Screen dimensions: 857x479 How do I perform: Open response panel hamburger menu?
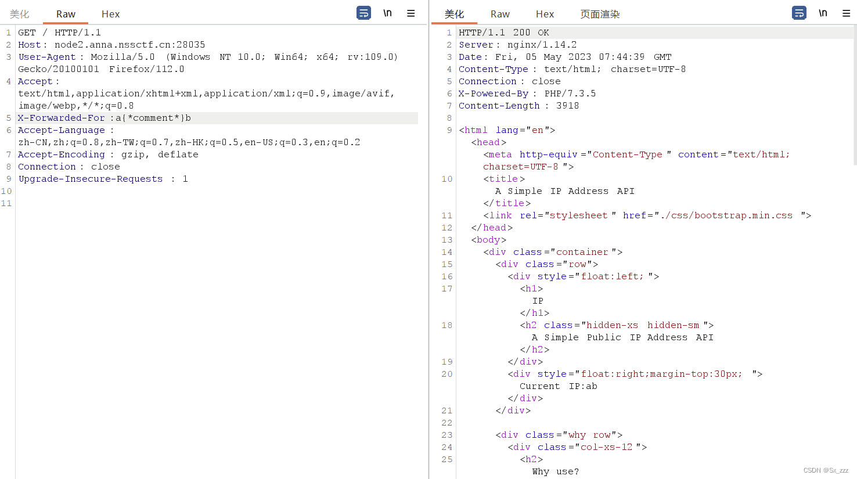[847, 13]
